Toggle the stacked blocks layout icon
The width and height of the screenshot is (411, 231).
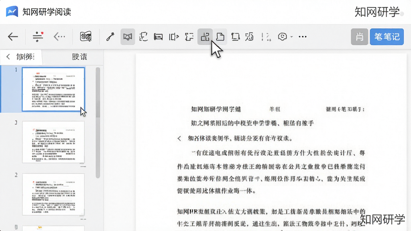(205, 36)
